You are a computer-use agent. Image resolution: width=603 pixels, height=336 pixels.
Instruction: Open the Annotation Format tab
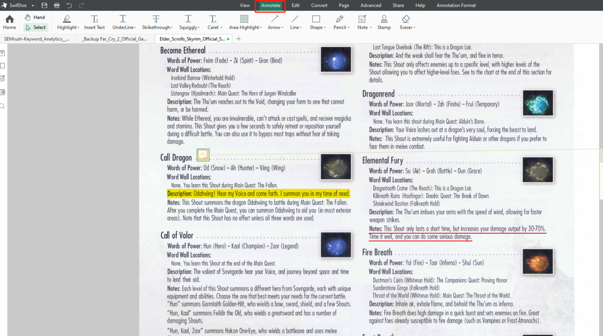456,5
